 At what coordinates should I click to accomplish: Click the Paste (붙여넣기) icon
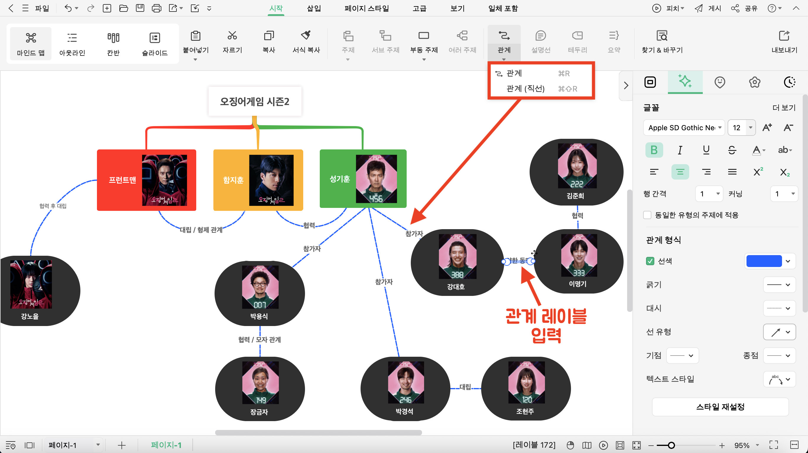(195, 36)
